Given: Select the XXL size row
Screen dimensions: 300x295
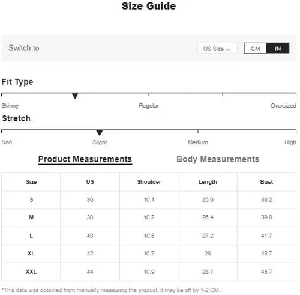Looking at the screenshot, I should pyautogui.click(x=149, y=272).
